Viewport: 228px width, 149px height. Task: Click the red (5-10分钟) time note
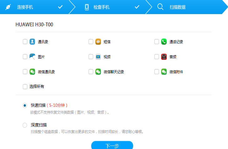pos(57,105)
